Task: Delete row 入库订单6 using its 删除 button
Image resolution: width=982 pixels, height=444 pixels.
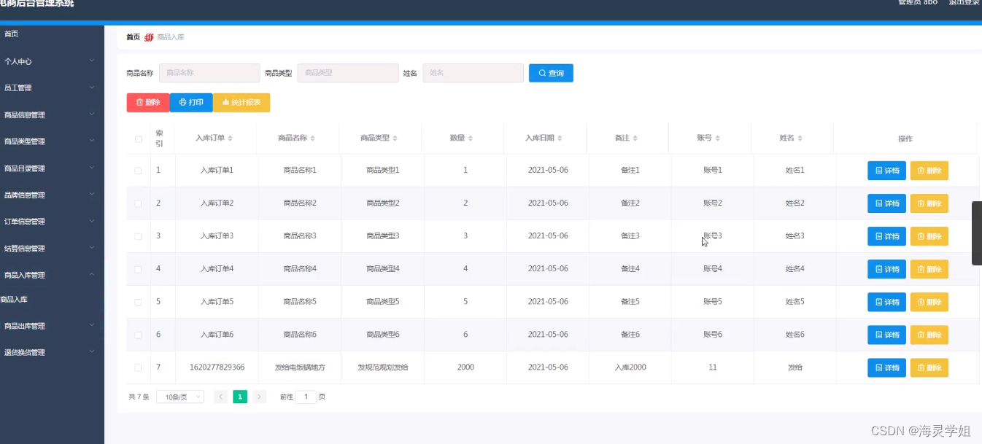Action: click(929, 335)
